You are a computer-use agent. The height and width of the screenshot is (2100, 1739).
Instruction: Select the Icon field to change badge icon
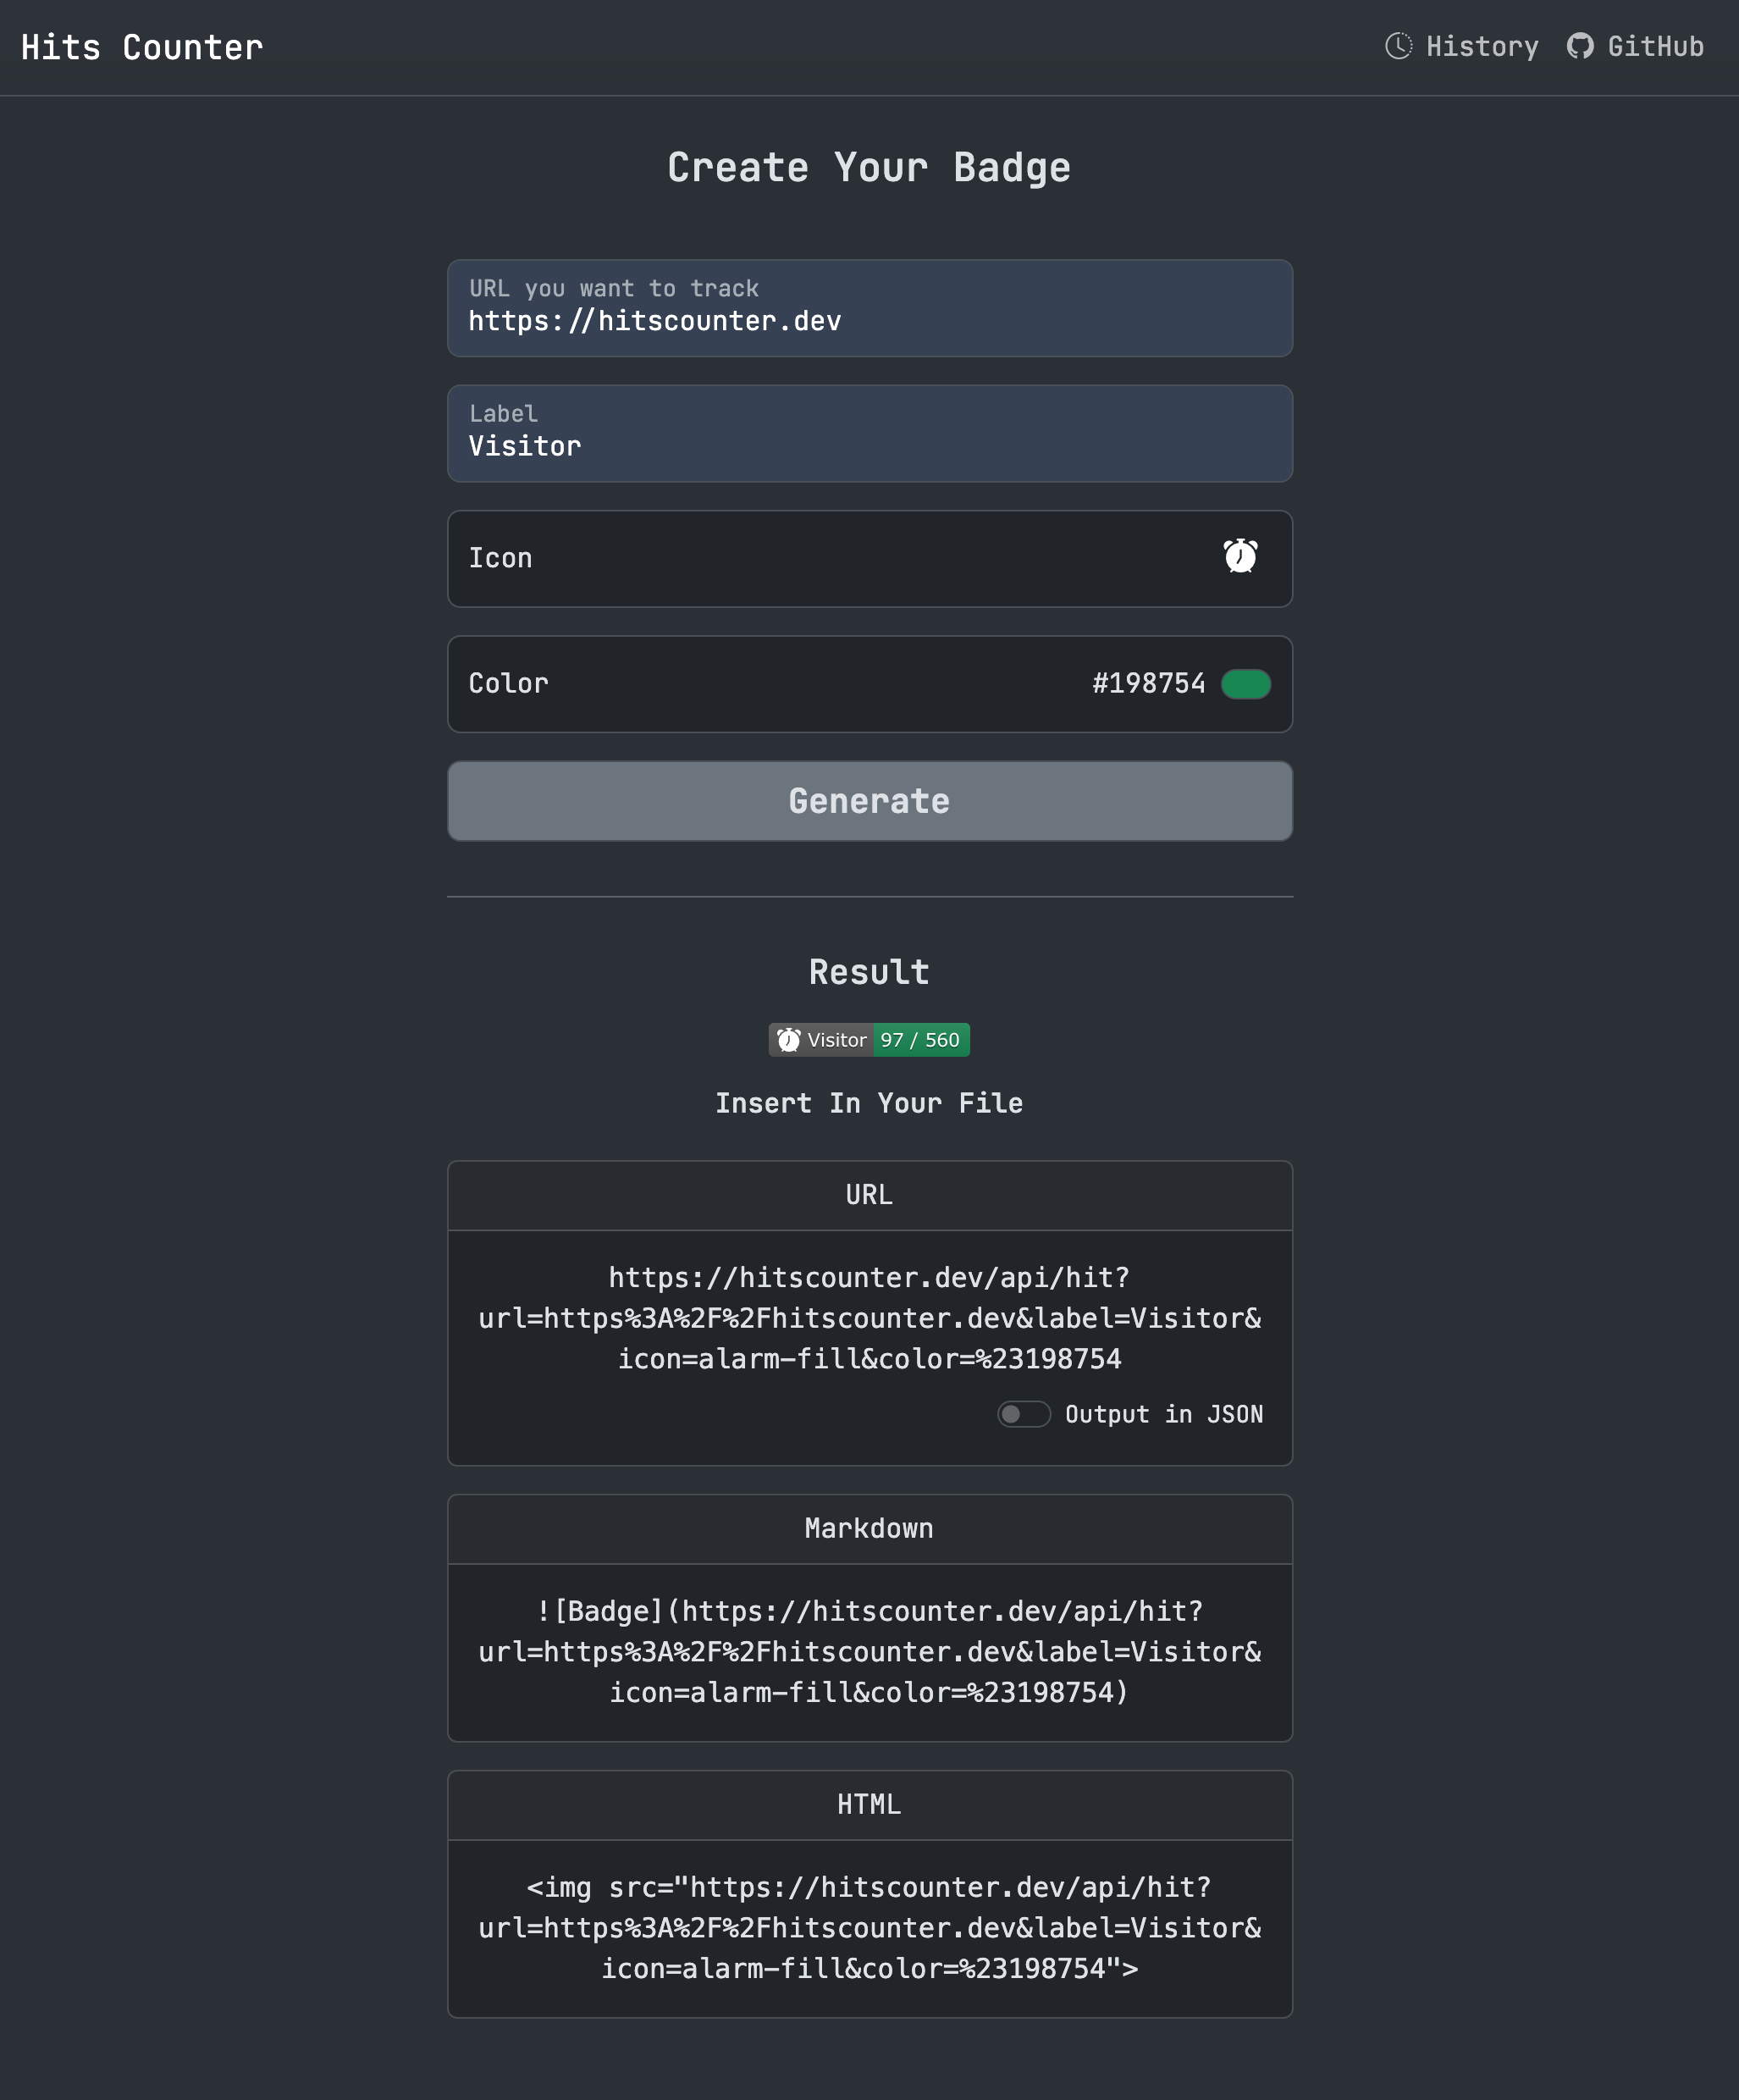[x=869, y=558]
